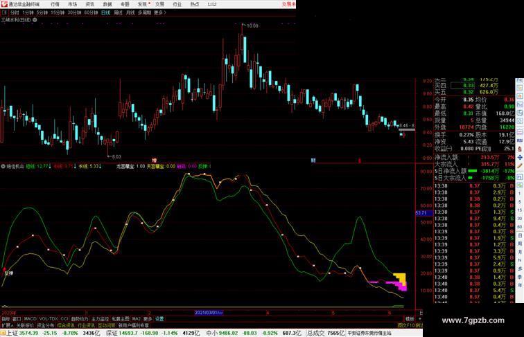
Task: Click the 年 period shortcut in right sidebar
Action: [x=520, y=285]
